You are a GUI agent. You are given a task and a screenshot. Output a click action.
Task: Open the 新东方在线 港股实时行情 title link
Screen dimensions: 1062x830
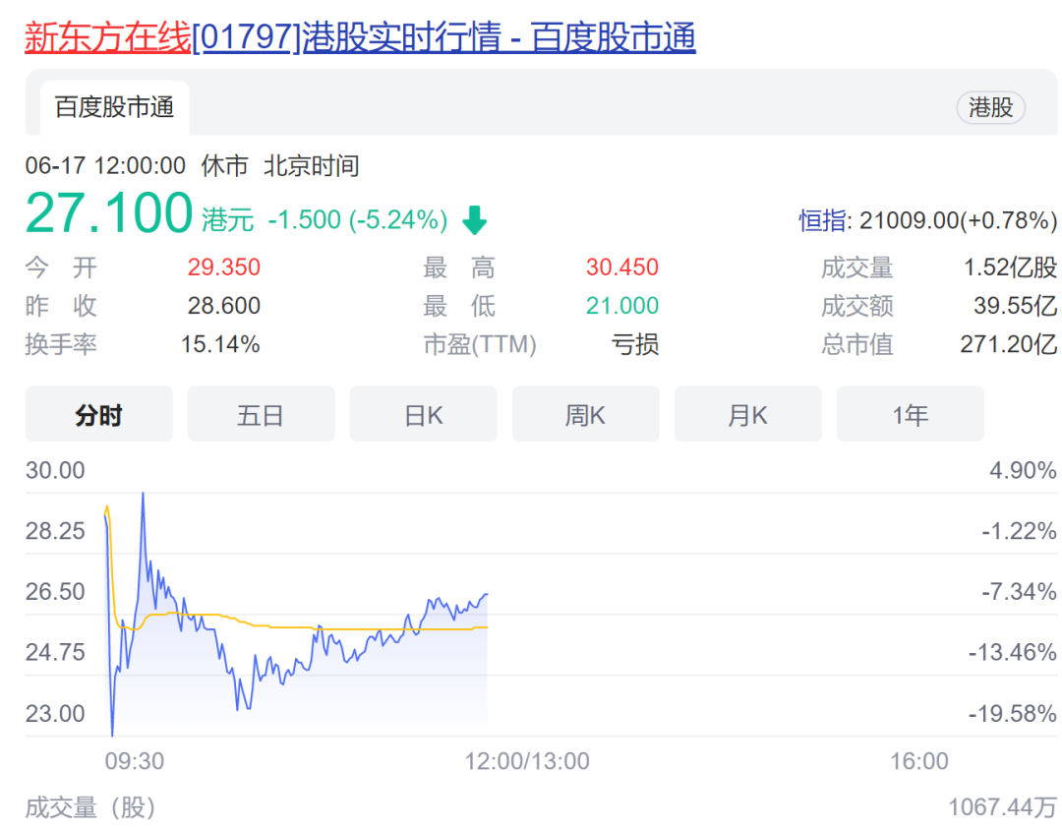360,37
